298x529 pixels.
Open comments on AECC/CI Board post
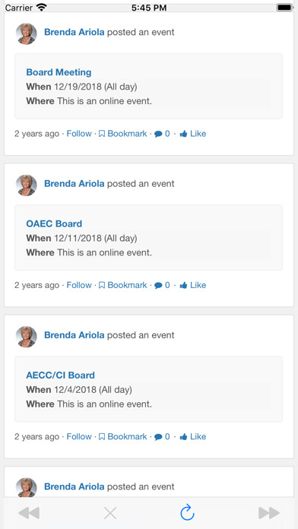click(162, 436)
